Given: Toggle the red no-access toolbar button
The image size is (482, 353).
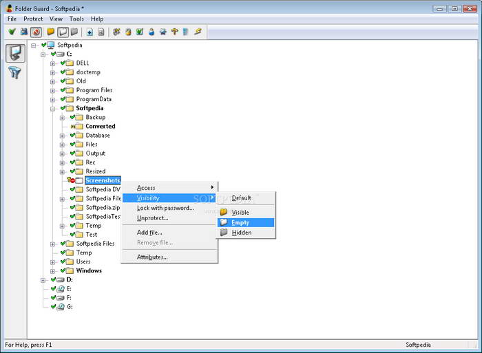Looking at the screenshot, I should 36,32.
